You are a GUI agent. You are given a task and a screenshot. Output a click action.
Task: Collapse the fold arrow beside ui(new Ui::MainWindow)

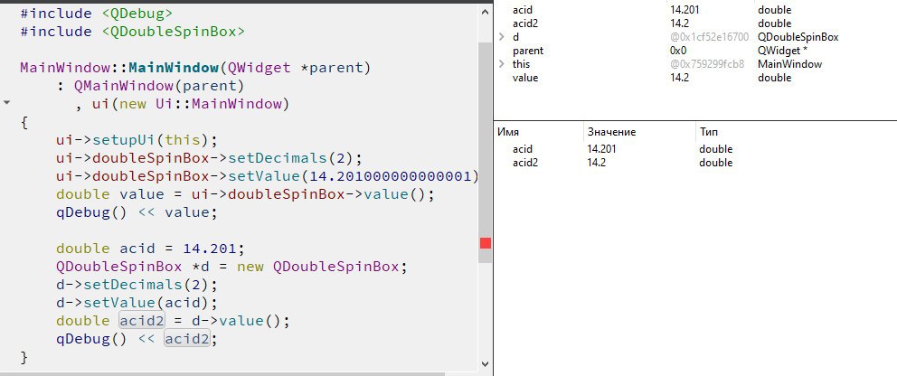pyautogui.click(x=7, y=103)
